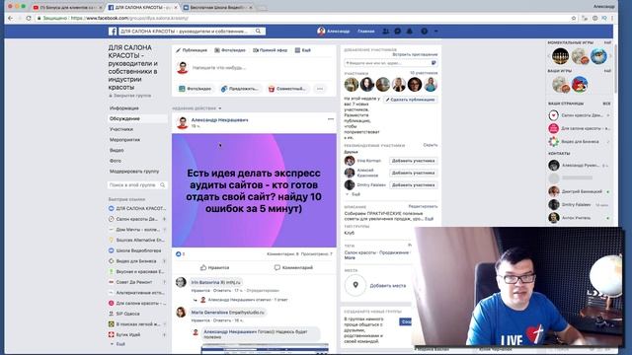The image size is (632, 355).
Task: Add Алексей as a member button
Action: coord(413,173)
